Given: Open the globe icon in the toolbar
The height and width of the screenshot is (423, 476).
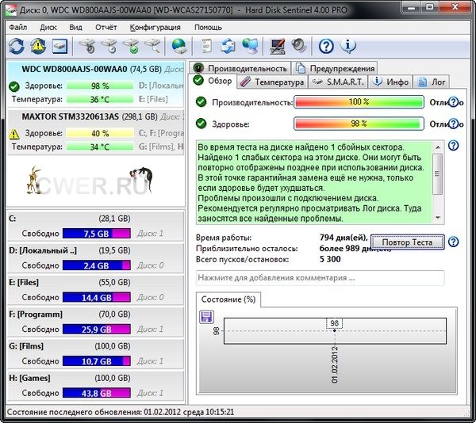Looking at the screenshot, I should pos(178,46).
